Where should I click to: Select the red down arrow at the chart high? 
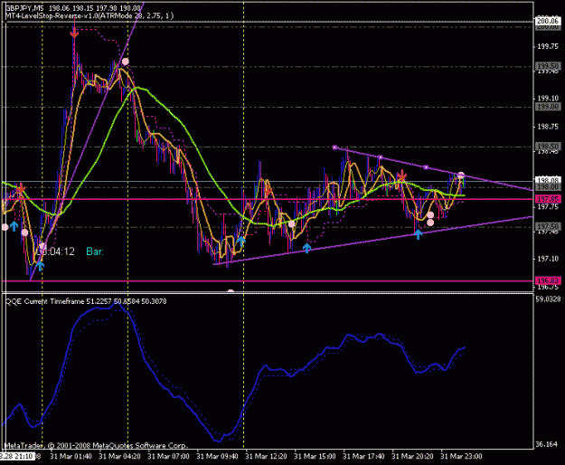[74, 33]
